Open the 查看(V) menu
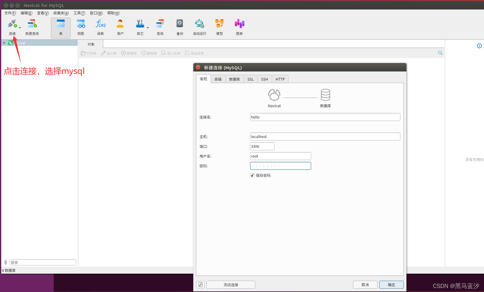The image size is (484, 292). (43, 13)
